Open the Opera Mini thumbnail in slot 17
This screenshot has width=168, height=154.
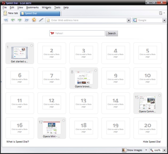point(52,128)
